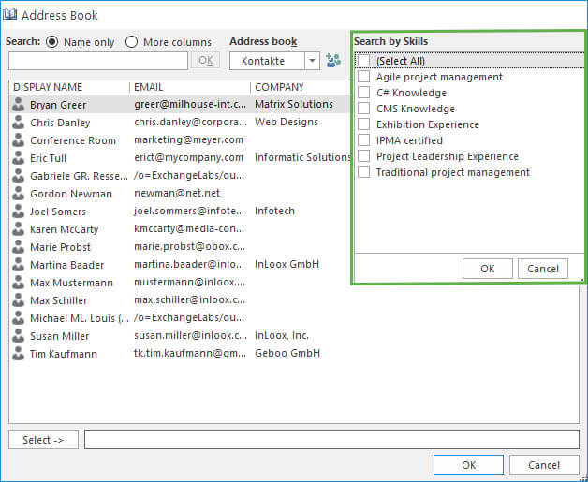588x482 pixels.
Task: Select the Max Schiller name
Action: 58,300
